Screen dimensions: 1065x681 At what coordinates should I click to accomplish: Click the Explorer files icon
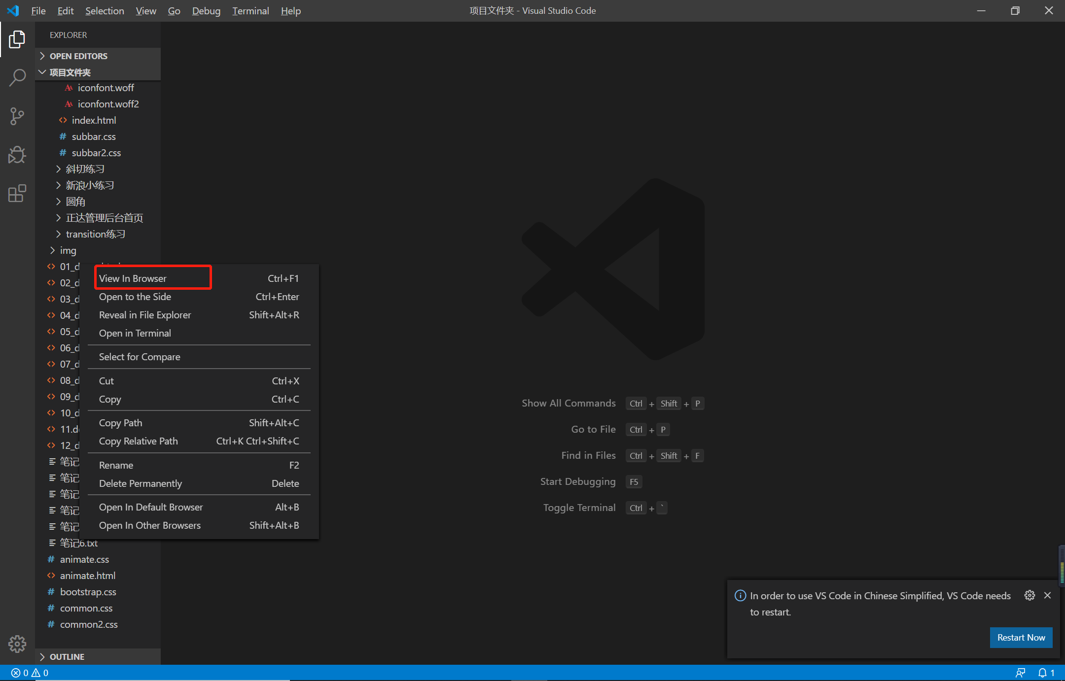click(17, 39)
